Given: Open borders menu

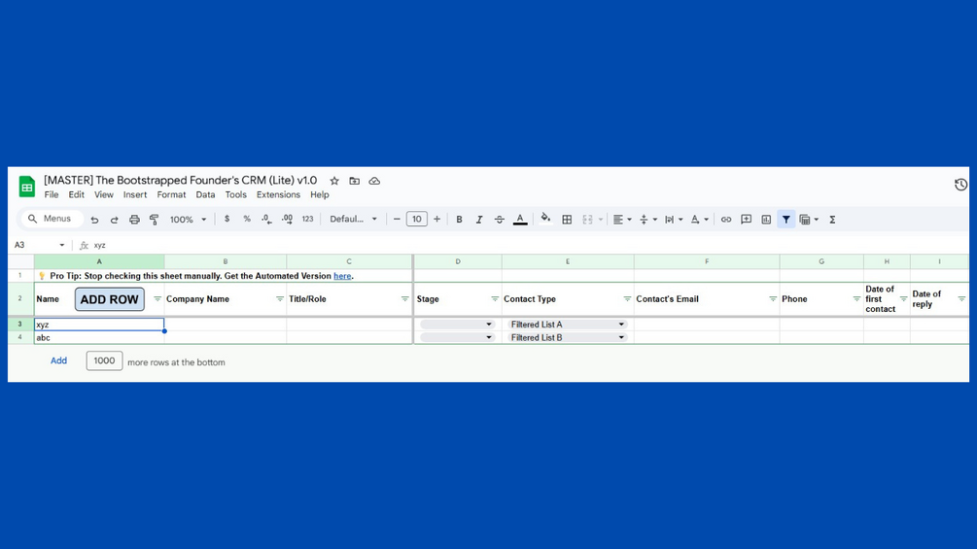Looking at the screenshot, I should click(567, 220).
